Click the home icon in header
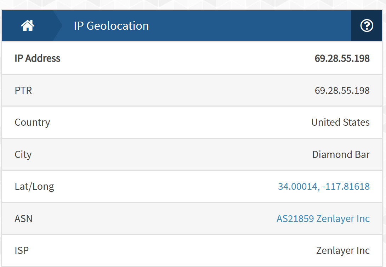 (28, 25)
